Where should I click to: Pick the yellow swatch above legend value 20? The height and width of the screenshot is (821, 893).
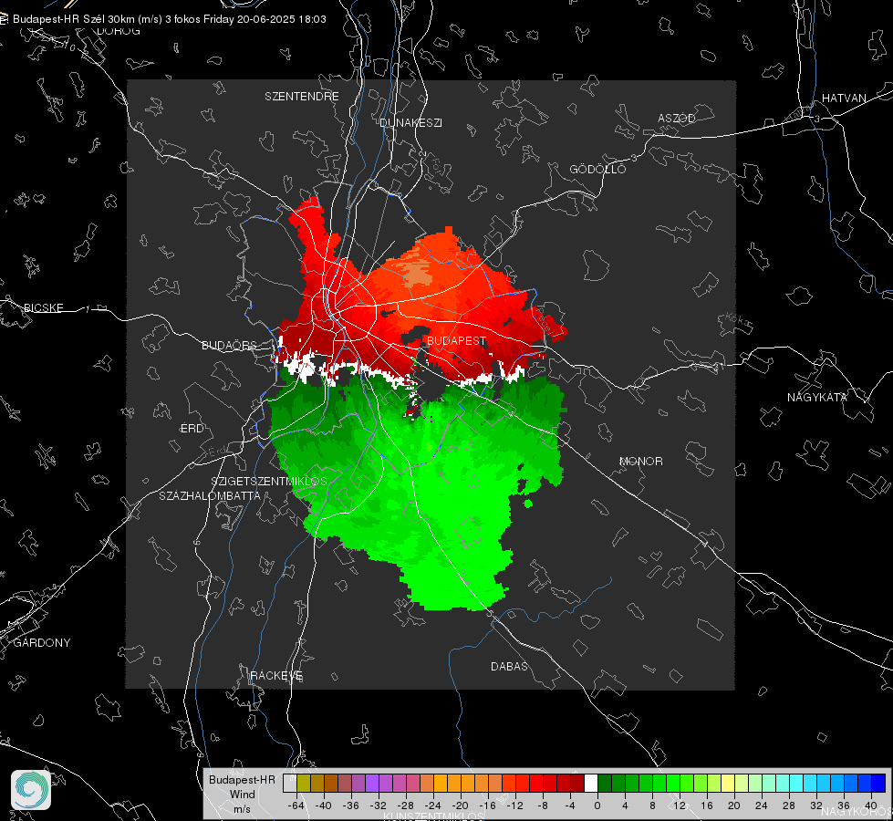click(728, 783)
